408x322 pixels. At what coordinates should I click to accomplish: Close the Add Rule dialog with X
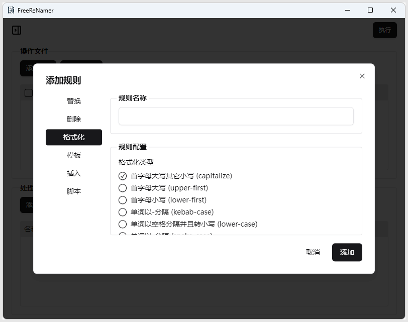pyautogui.click(x=362, y=76)
